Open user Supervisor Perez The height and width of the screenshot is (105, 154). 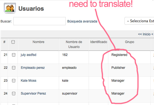pyautogui.click(x=33, y=93)
